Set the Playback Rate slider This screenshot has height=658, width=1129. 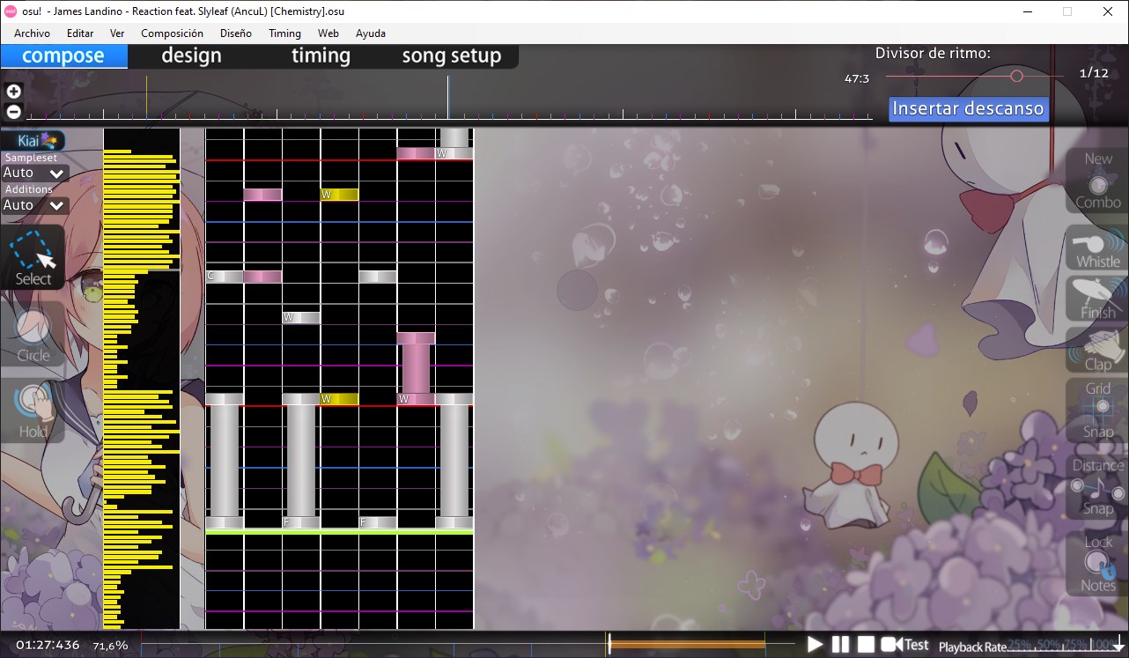(x=1066, y=646)
